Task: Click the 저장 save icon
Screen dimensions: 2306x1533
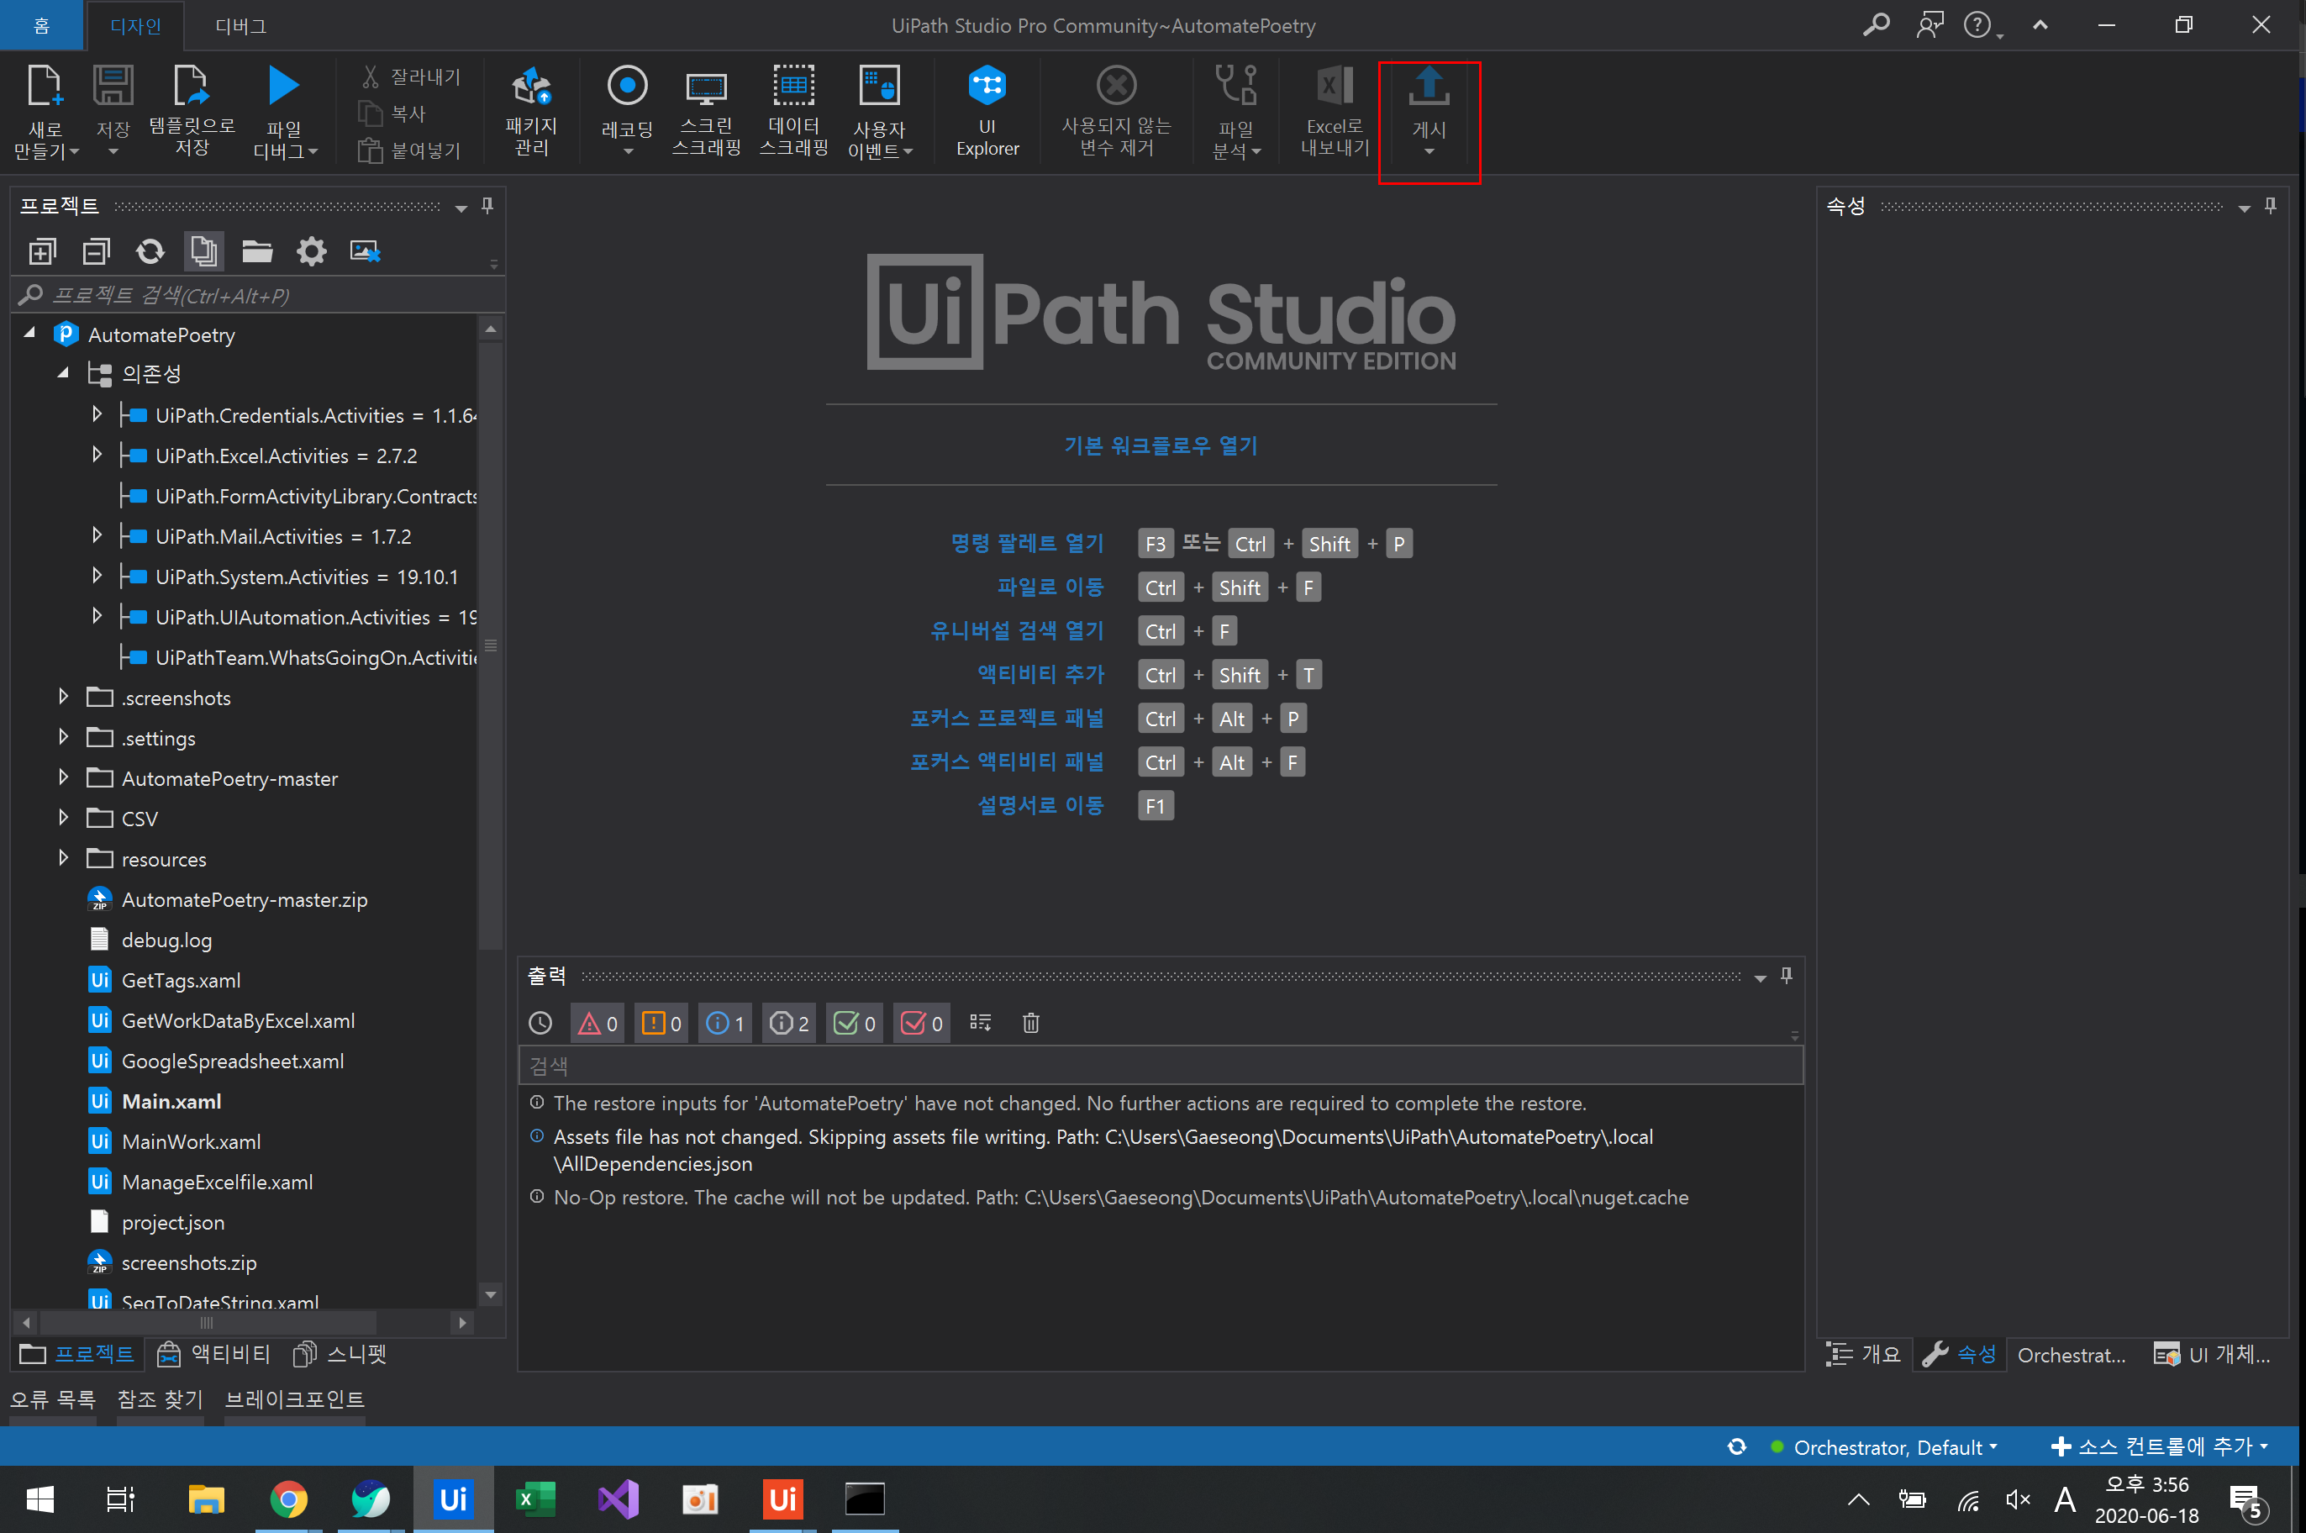Action: click(x=113, y=87)
